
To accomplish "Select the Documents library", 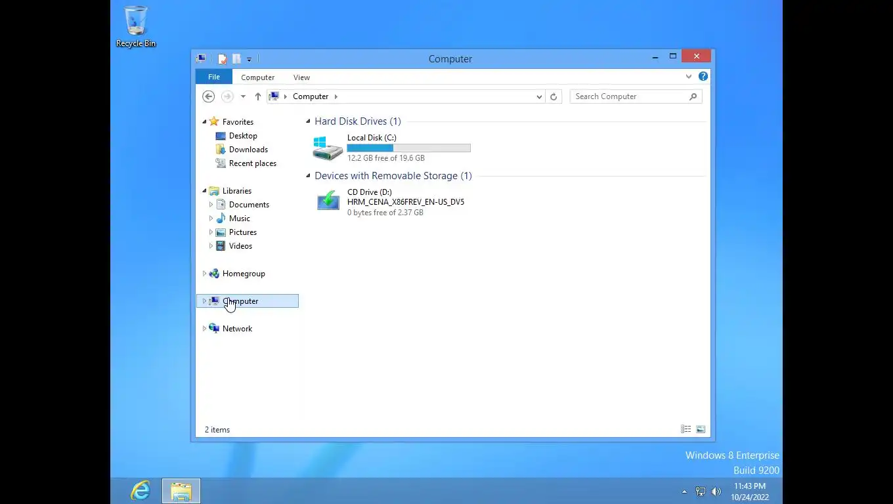I will [249, 205].
